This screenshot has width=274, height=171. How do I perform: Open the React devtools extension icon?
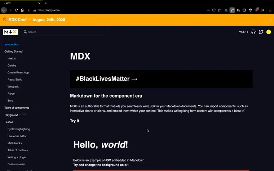pos(226,10)
